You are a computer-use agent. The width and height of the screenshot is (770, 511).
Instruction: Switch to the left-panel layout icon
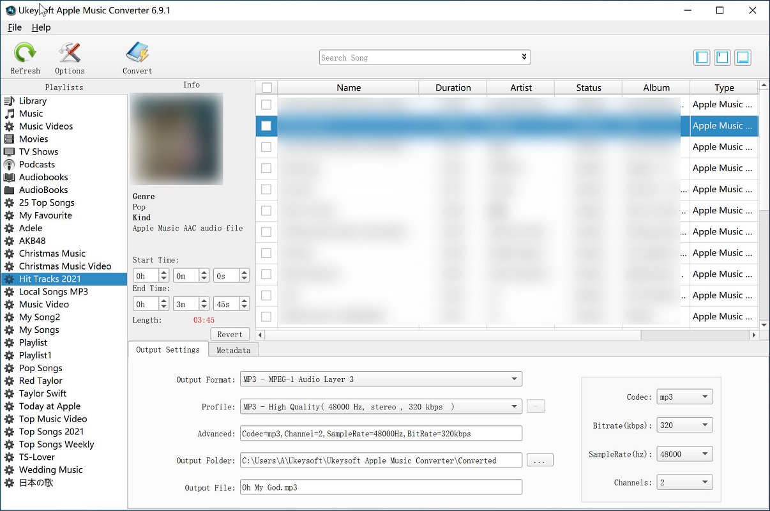(x=702, y=57)
